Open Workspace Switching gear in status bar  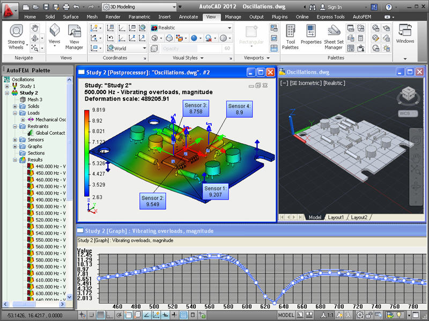point(360,315)
